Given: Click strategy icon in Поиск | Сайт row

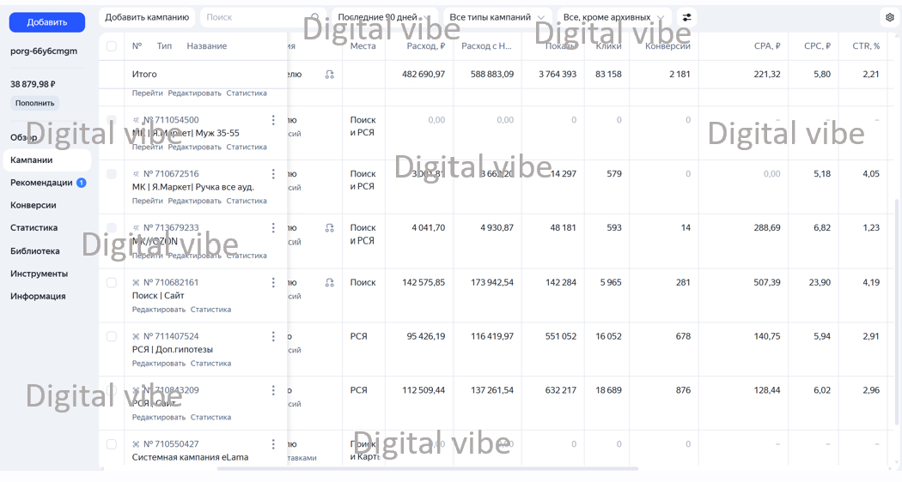Looking at the screenshot, I should 330,282.
